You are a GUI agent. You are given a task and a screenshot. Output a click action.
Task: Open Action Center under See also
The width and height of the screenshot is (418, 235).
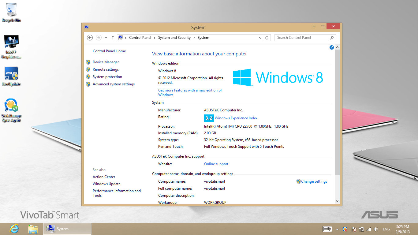104,177
